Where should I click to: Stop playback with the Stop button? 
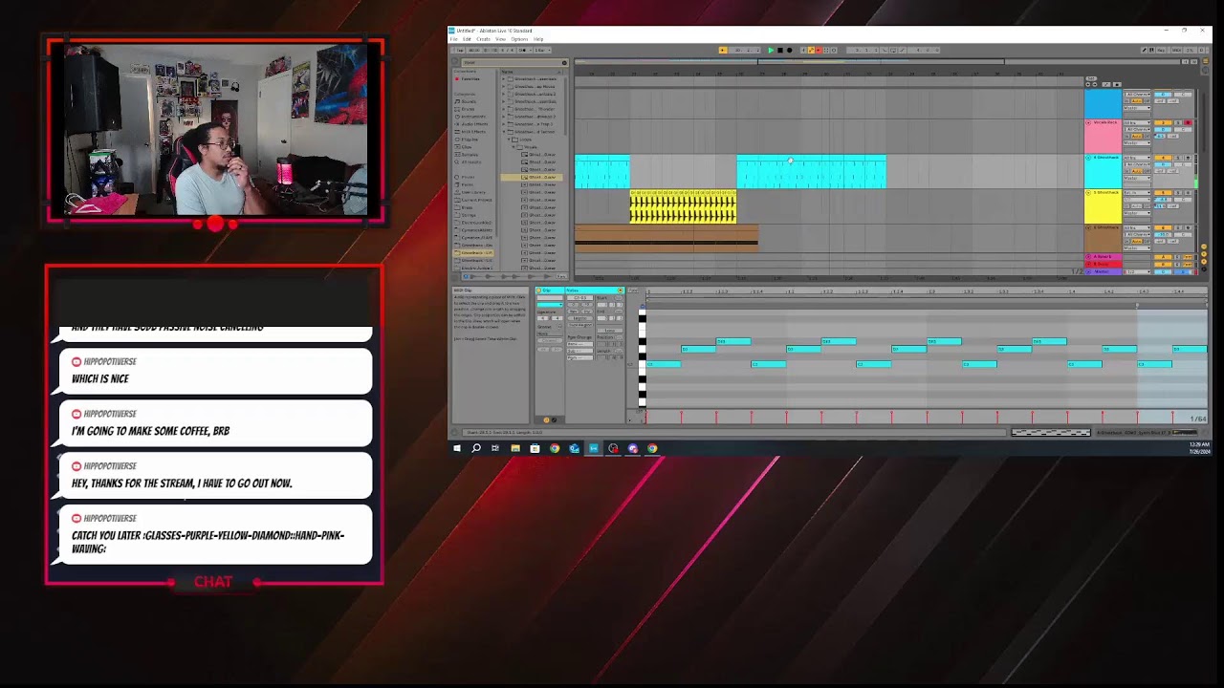pos(780,50)
